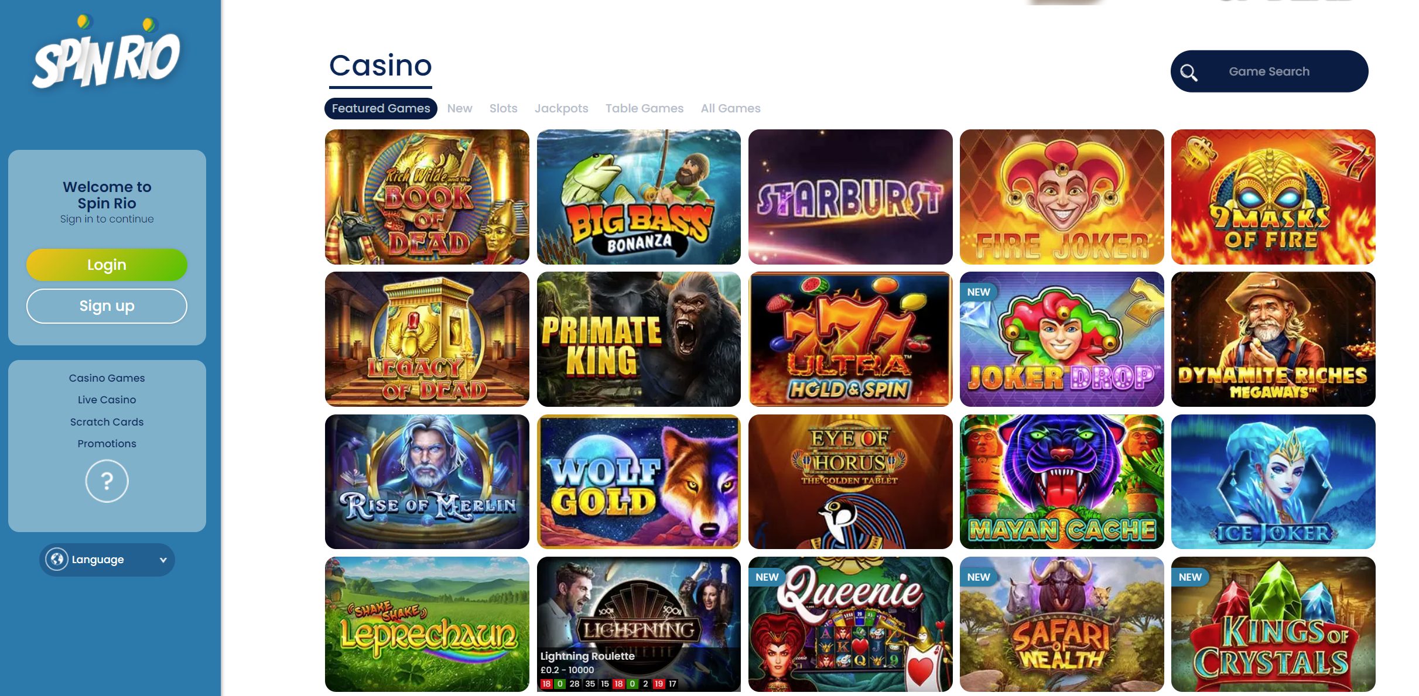Click into the Game Search field
This screenshot has height=696, width=1419.
point(1269,71)
